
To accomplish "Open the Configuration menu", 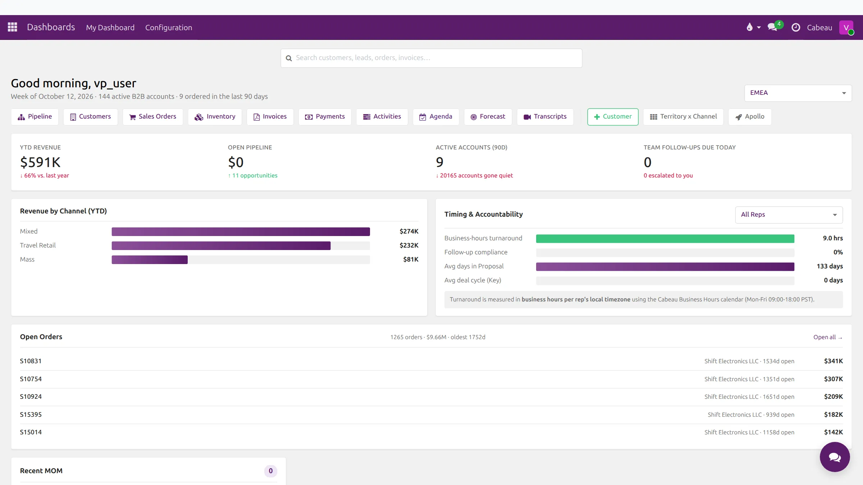I will click(169, 28).
